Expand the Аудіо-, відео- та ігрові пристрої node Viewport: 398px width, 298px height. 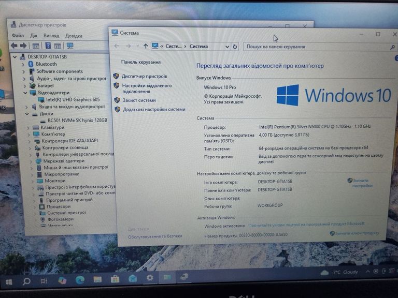point(24,79)
